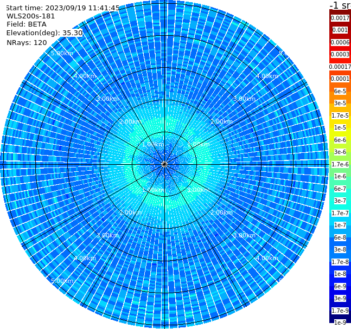Select the 6e-7 colorbar value

pyautogui.click(x=340, y=189)
